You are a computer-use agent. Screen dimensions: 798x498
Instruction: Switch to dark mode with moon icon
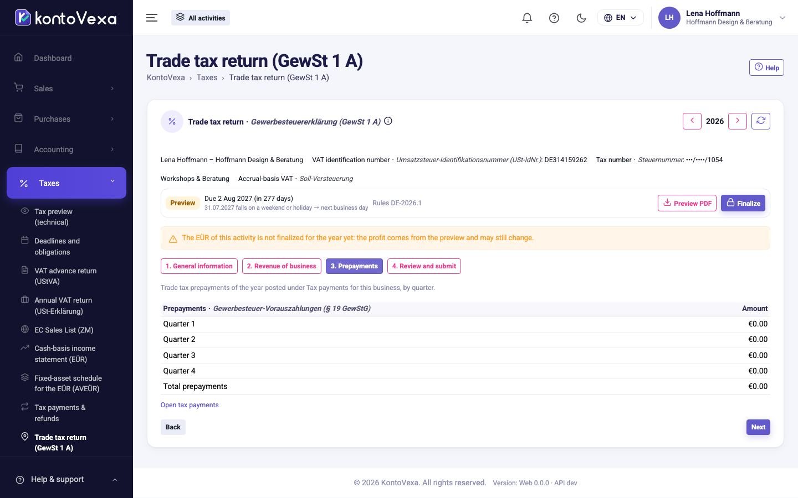[581, 18]
